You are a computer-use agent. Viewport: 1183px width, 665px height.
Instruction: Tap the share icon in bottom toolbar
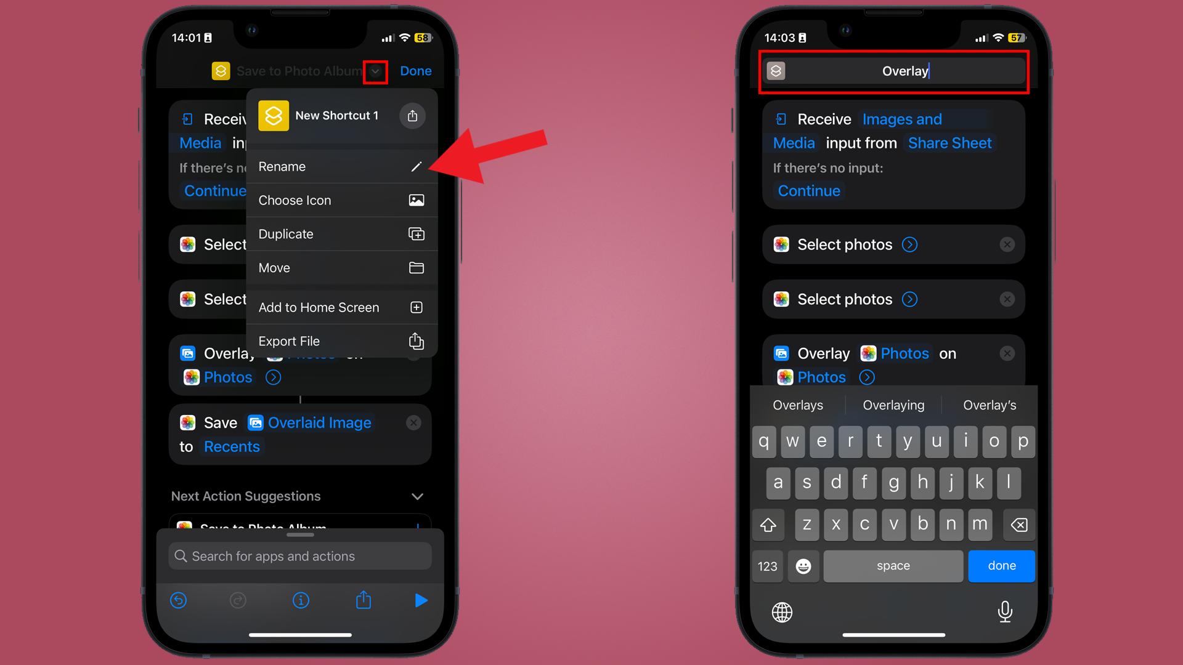(x=362, y=600)
